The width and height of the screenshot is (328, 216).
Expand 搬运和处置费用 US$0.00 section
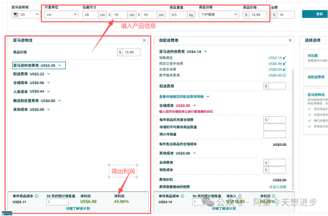coord(37,101)
